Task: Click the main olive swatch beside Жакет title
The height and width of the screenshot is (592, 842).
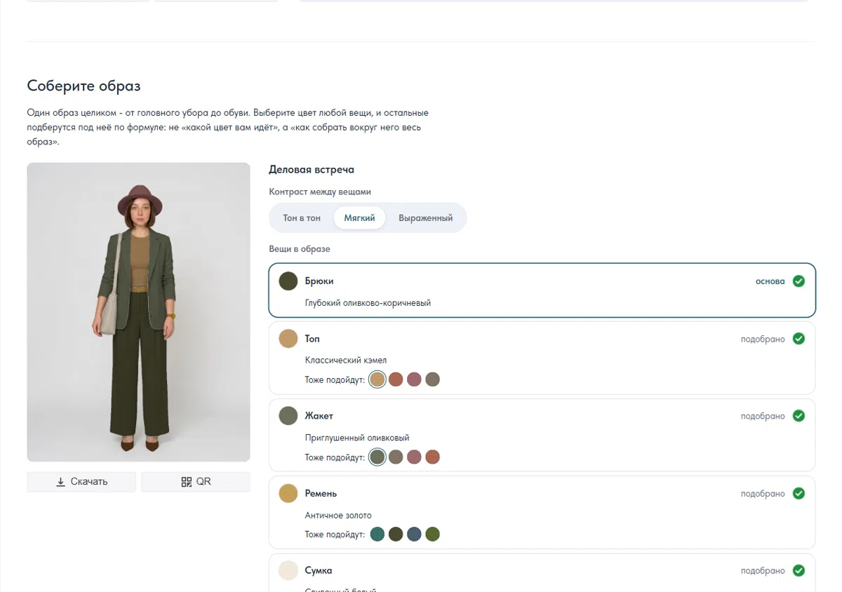Action: 288,416
